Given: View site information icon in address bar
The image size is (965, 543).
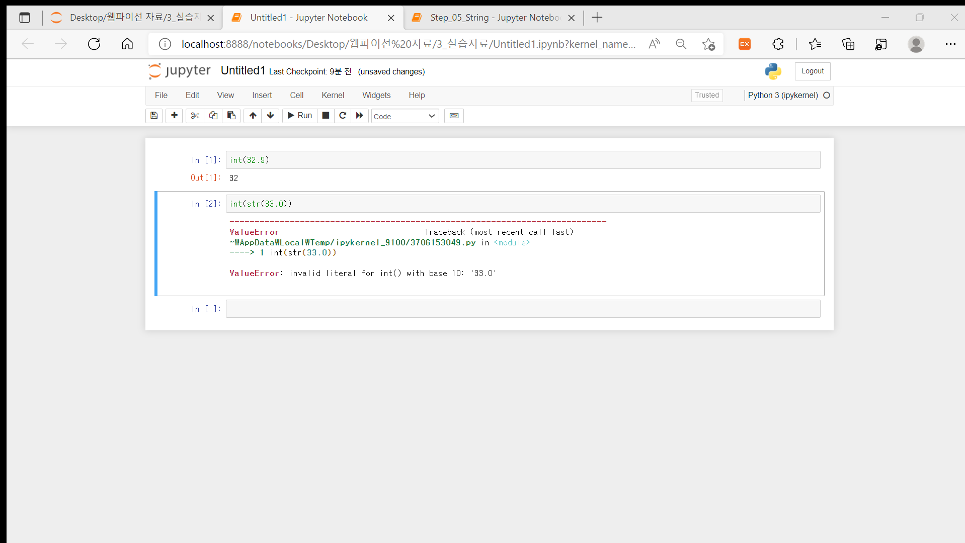Looking at the screenshot, I should (x=165, y=44).
